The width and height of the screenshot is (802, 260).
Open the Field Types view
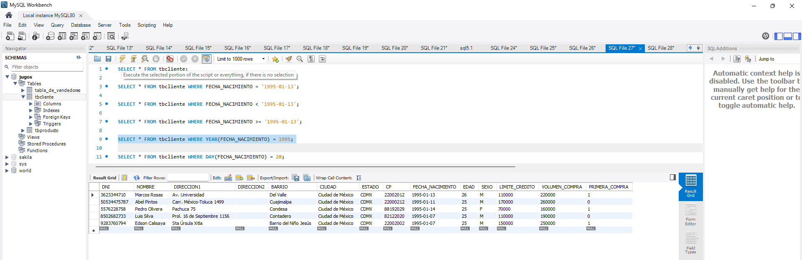pos(690,243)
